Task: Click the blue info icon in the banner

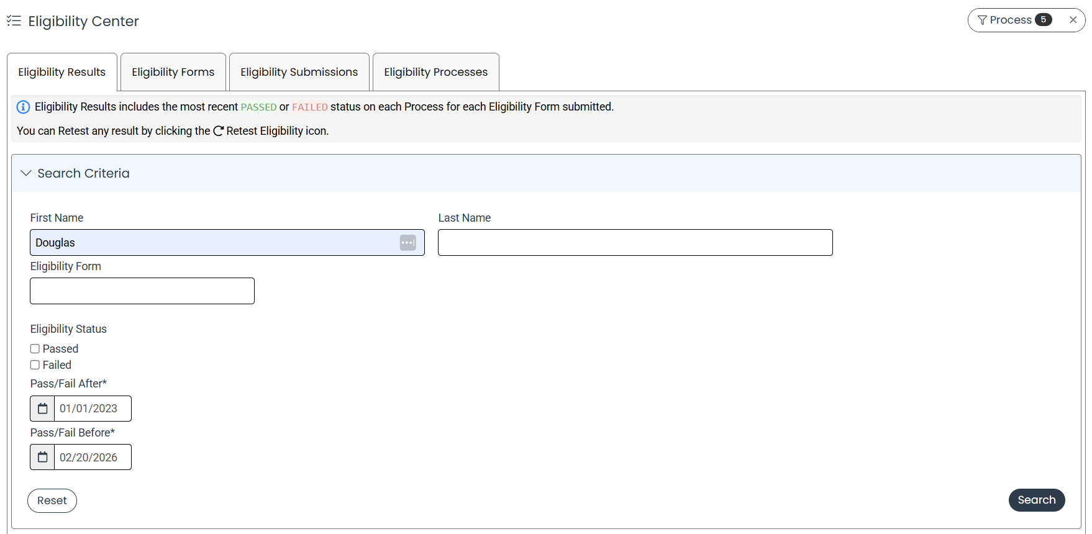Action: [23, 107]
